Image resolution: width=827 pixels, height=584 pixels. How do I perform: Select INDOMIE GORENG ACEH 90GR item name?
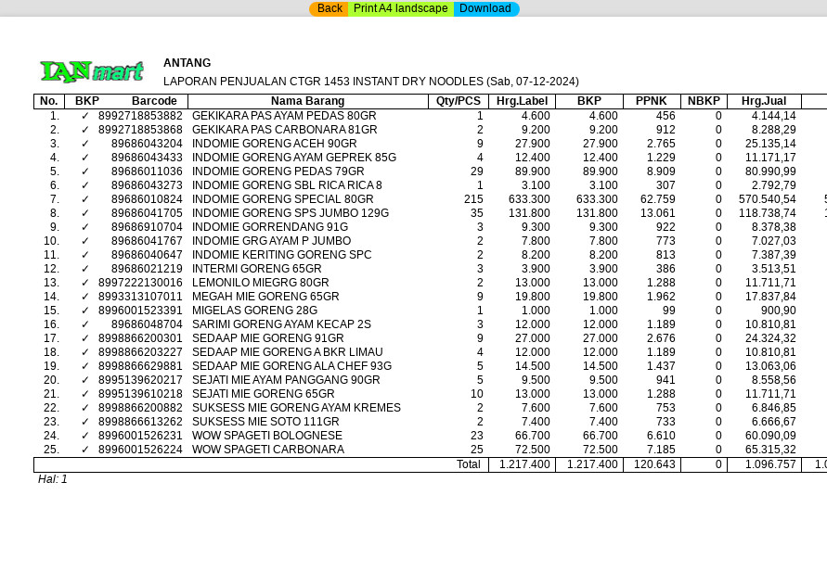click(x=274, y=144)
